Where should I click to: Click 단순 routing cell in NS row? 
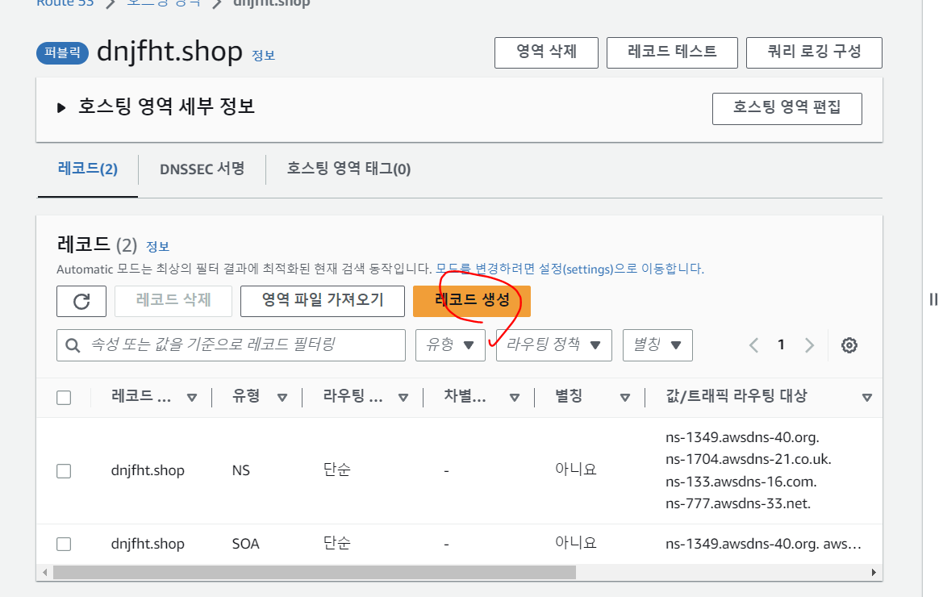337,470
